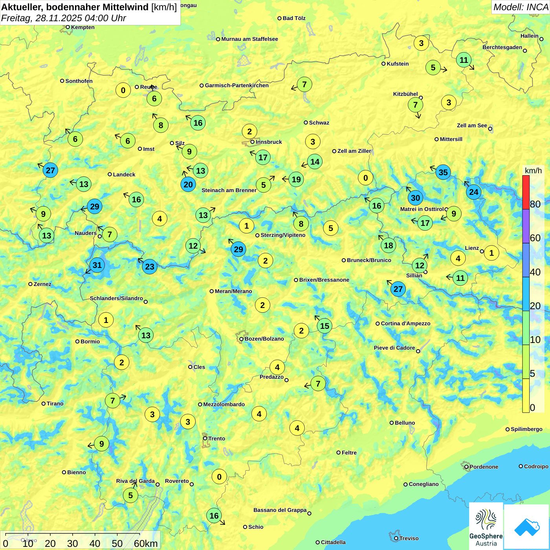
Task: Click the Sillian city label
Action: click(x=414, y=275)
